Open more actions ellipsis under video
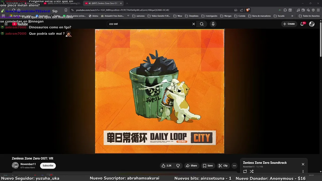The height and width of the screenshot is (181, 322). pyautogui.click(x=234, y=166)
